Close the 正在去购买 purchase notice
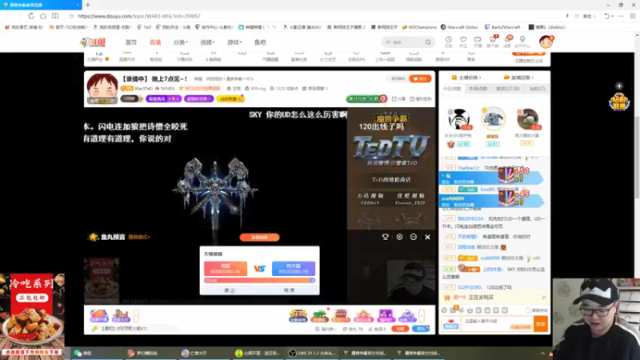 [x=544, y=298]
